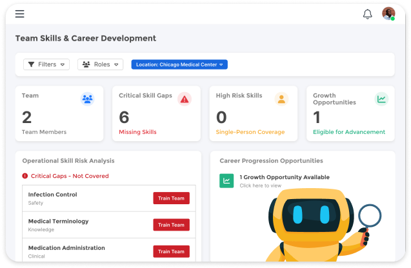The image size is (411, 268).
Task: Click 'Medical Terminology' skill name
Action: (58, 221)
